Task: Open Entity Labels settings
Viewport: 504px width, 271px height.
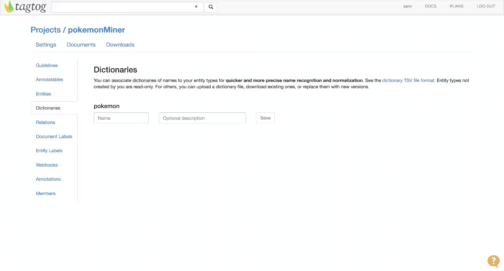Action: coord(49,151)
